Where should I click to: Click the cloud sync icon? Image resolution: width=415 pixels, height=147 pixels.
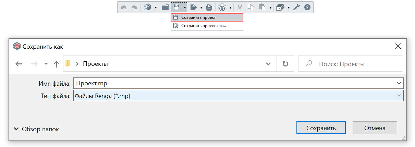click(x=222, y=7)
